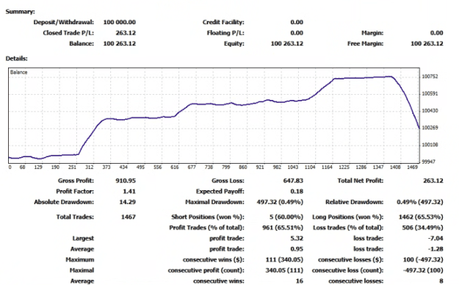Click the Long Positions value 1462 (65.53%)
The height and width of the screenshot is (285, 459).
click(421, 217)
